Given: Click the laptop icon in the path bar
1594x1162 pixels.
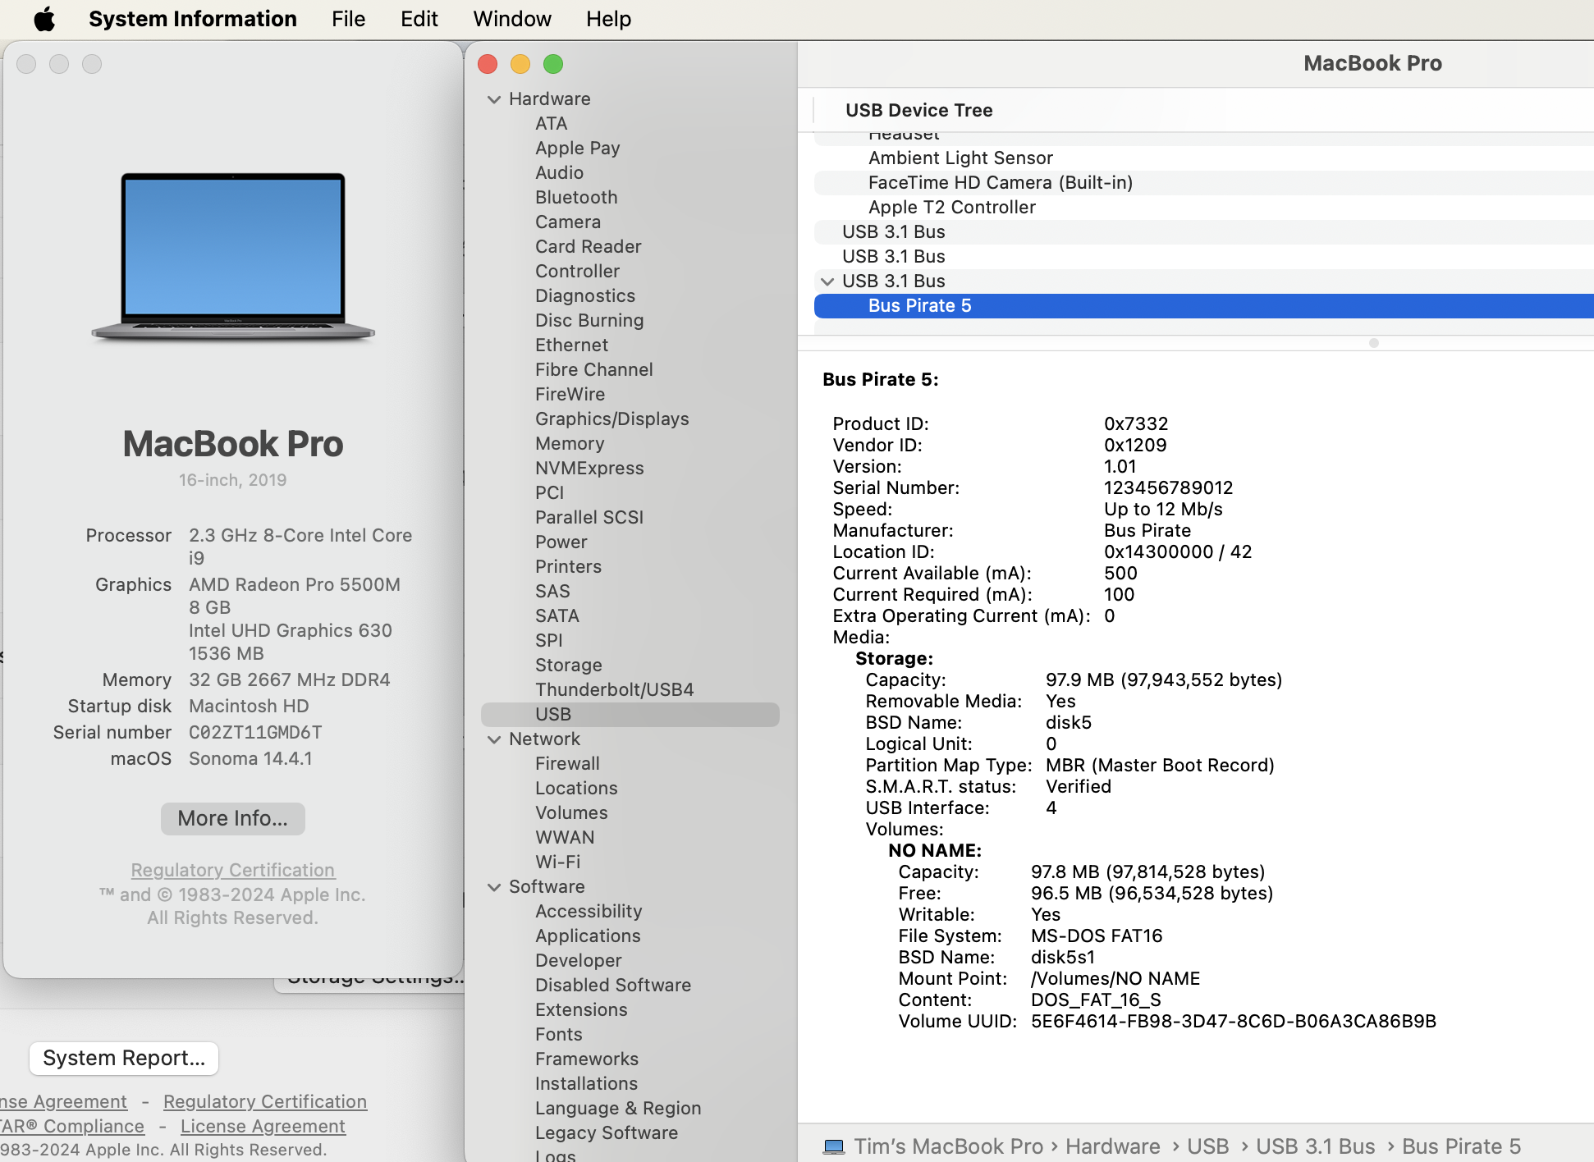Looking at the screenshot, I should (833, 1146).
